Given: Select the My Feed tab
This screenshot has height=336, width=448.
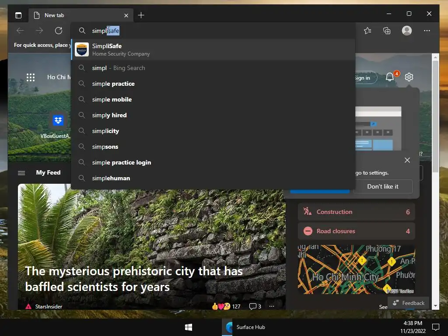Looking at the screenshot, I should [x=48, y=172].
